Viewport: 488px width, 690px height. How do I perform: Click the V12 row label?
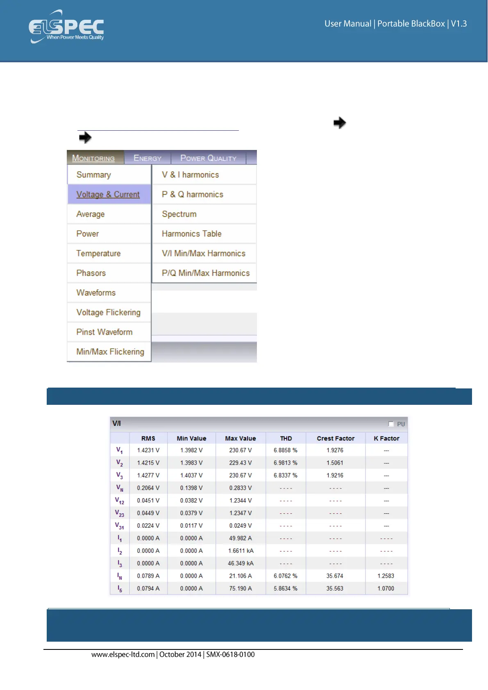click(x=119, y=501)
